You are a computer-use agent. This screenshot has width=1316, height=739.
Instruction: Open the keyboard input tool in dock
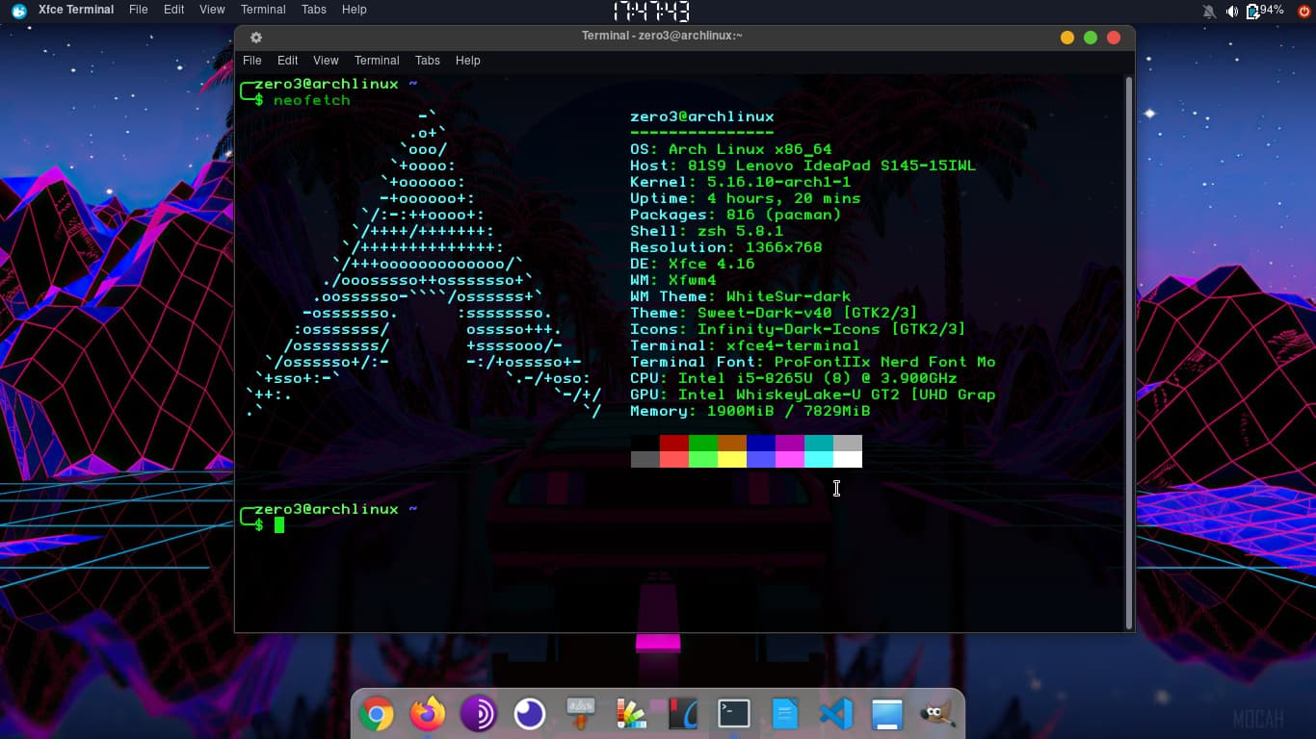(x=581, y=714)
